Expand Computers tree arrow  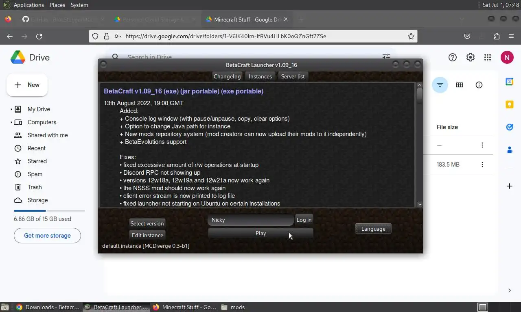(11, 122)
